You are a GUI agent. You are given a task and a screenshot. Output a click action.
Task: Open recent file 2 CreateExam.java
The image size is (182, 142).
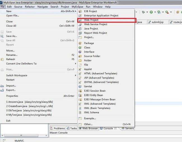tap(39, 106)
